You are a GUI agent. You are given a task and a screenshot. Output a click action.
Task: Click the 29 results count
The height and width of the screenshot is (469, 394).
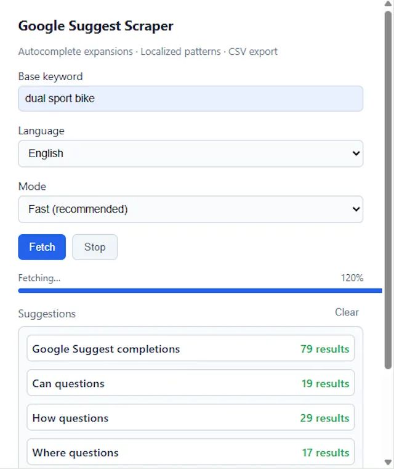click(324, 418)
